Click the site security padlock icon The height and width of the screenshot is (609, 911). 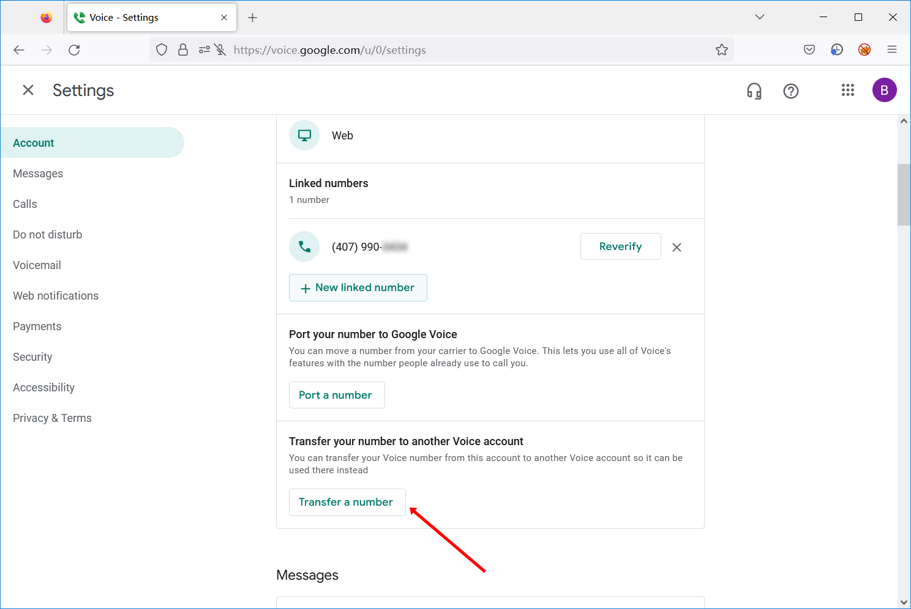(183, 50)
